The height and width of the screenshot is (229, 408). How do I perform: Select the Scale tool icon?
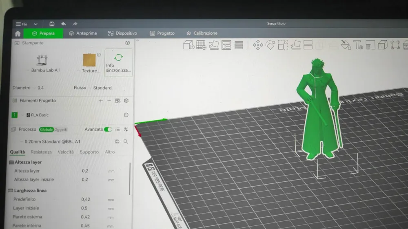coord(283,45)
